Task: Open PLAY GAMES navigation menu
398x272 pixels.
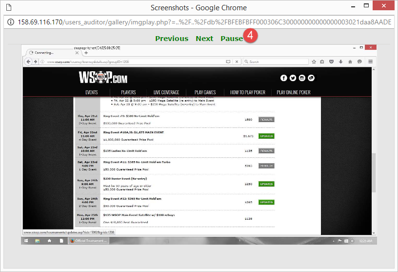Action: pos(205,92)
